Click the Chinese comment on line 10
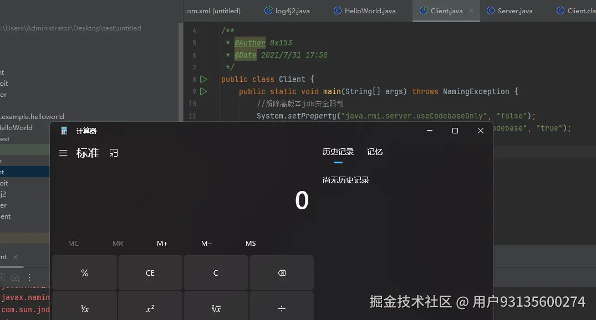Viewport: 596px width, 320px height. (x=300, y=104)
